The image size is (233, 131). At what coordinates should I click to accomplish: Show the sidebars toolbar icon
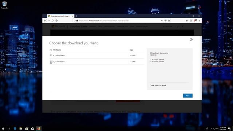click(191, 20)
